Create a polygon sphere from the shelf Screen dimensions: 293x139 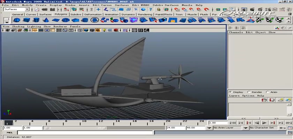pyautogui.click(x=16, y=20)
